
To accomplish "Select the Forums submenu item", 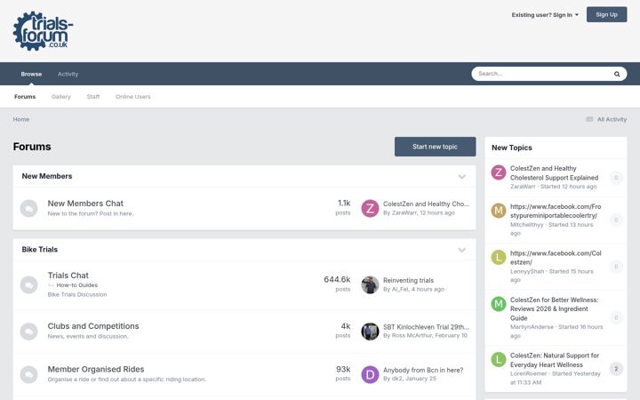I will 25,97.
